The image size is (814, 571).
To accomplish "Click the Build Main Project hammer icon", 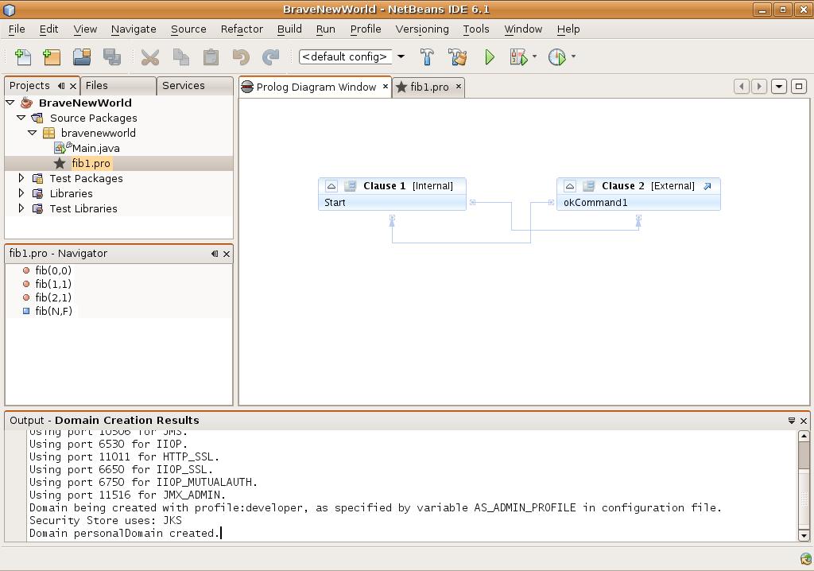I will 427,56.
